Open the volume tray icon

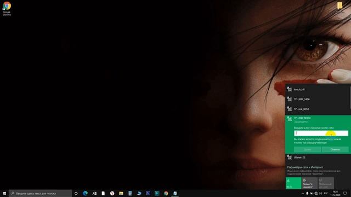click(320, 193)
